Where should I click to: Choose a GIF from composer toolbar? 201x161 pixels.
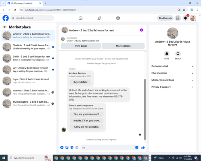[77, 148]
